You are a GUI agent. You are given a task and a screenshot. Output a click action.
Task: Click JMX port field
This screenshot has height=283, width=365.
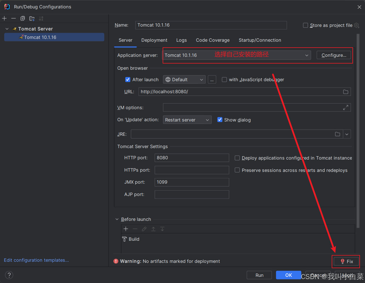(x=192, y=182)
